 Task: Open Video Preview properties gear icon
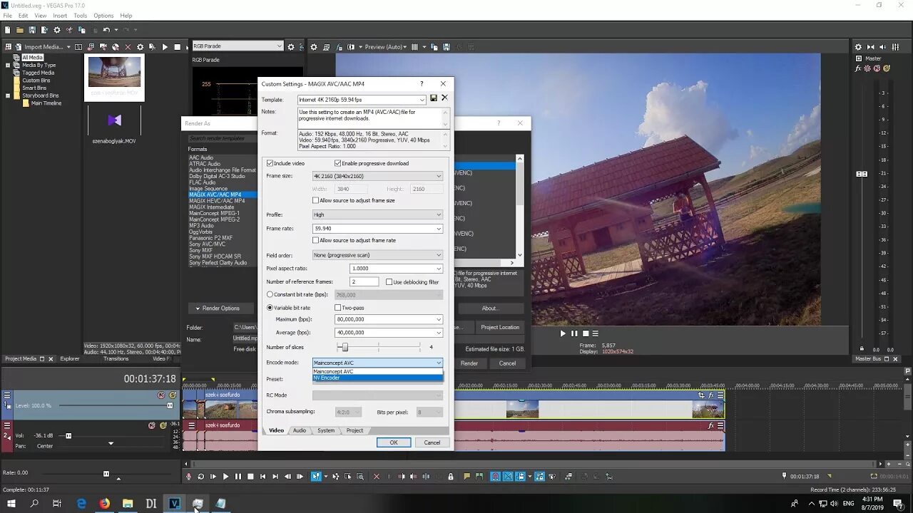[313, 47]
